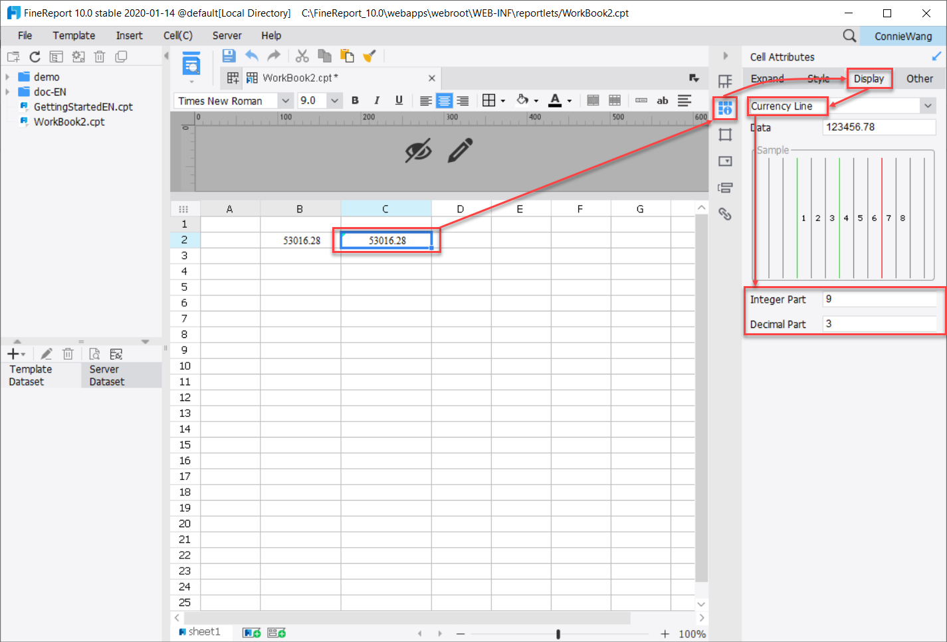
Task: Toggle bold formatting
Action: [x=355, y=100]
